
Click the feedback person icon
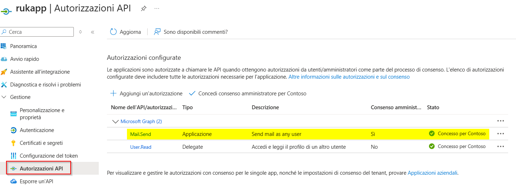click(x=157, y=32)
